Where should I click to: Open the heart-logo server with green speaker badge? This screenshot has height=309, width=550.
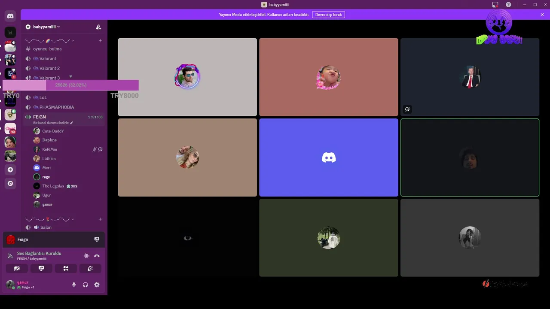[10, 115]
